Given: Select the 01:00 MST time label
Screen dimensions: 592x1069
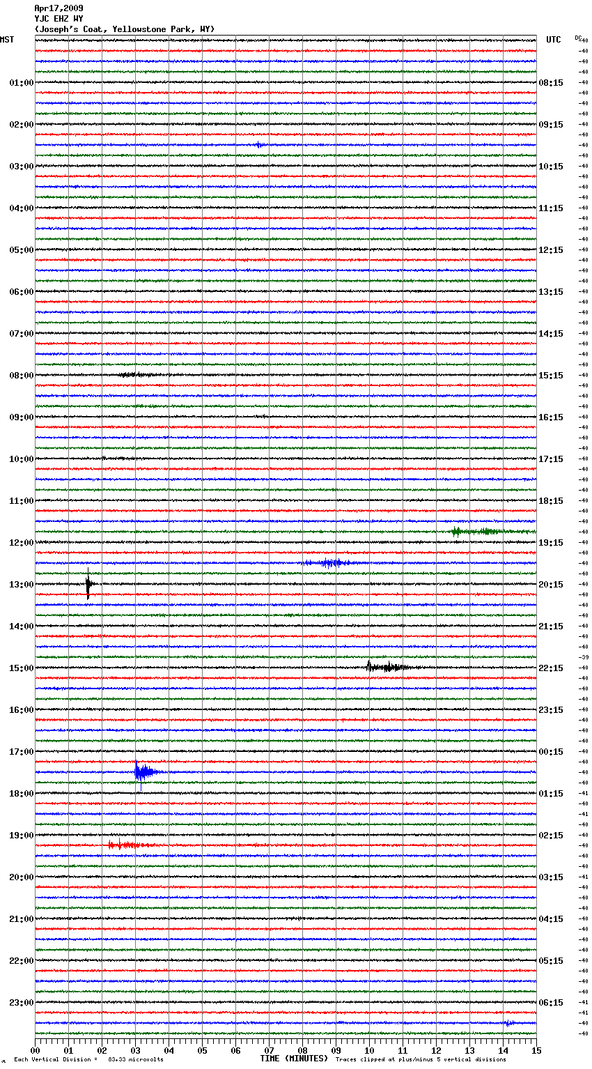Looking at the screenshot, I should (22, 83).
